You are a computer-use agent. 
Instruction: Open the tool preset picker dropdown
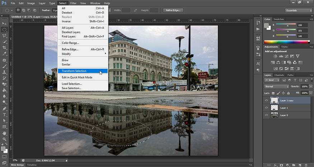coord(11,10)
